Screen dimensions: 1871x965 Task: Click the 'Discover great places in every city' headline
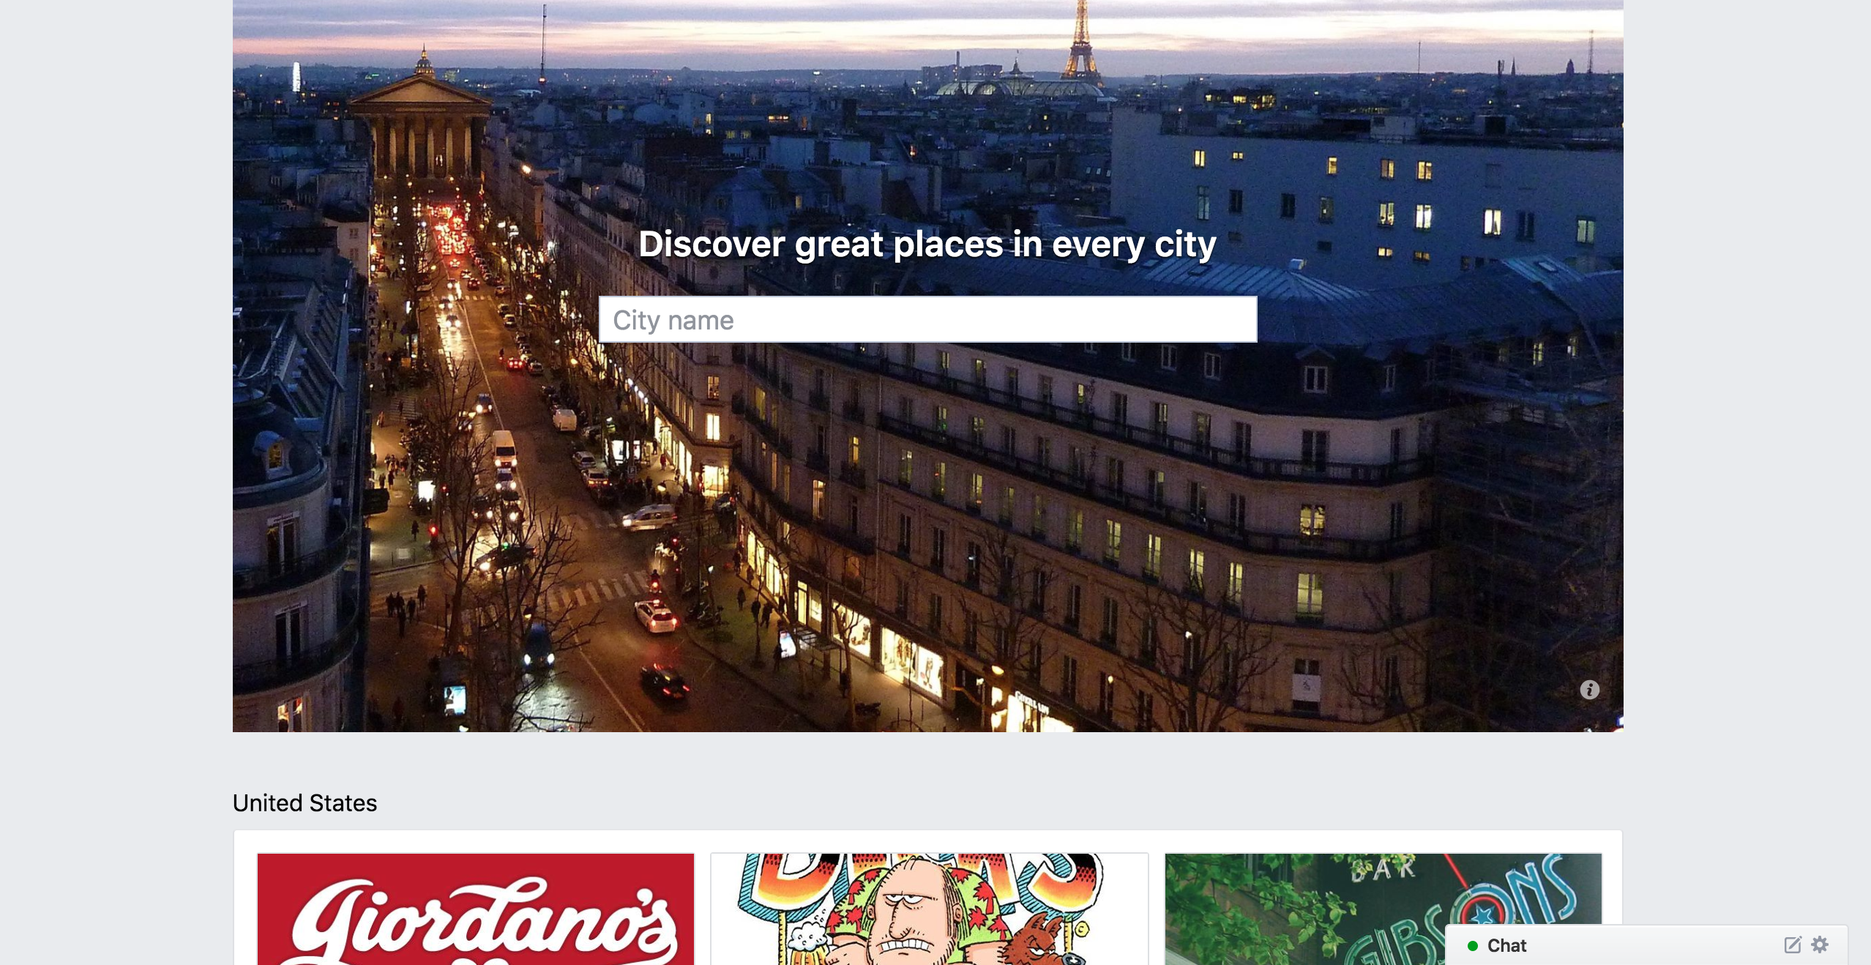tap(927, 244)
